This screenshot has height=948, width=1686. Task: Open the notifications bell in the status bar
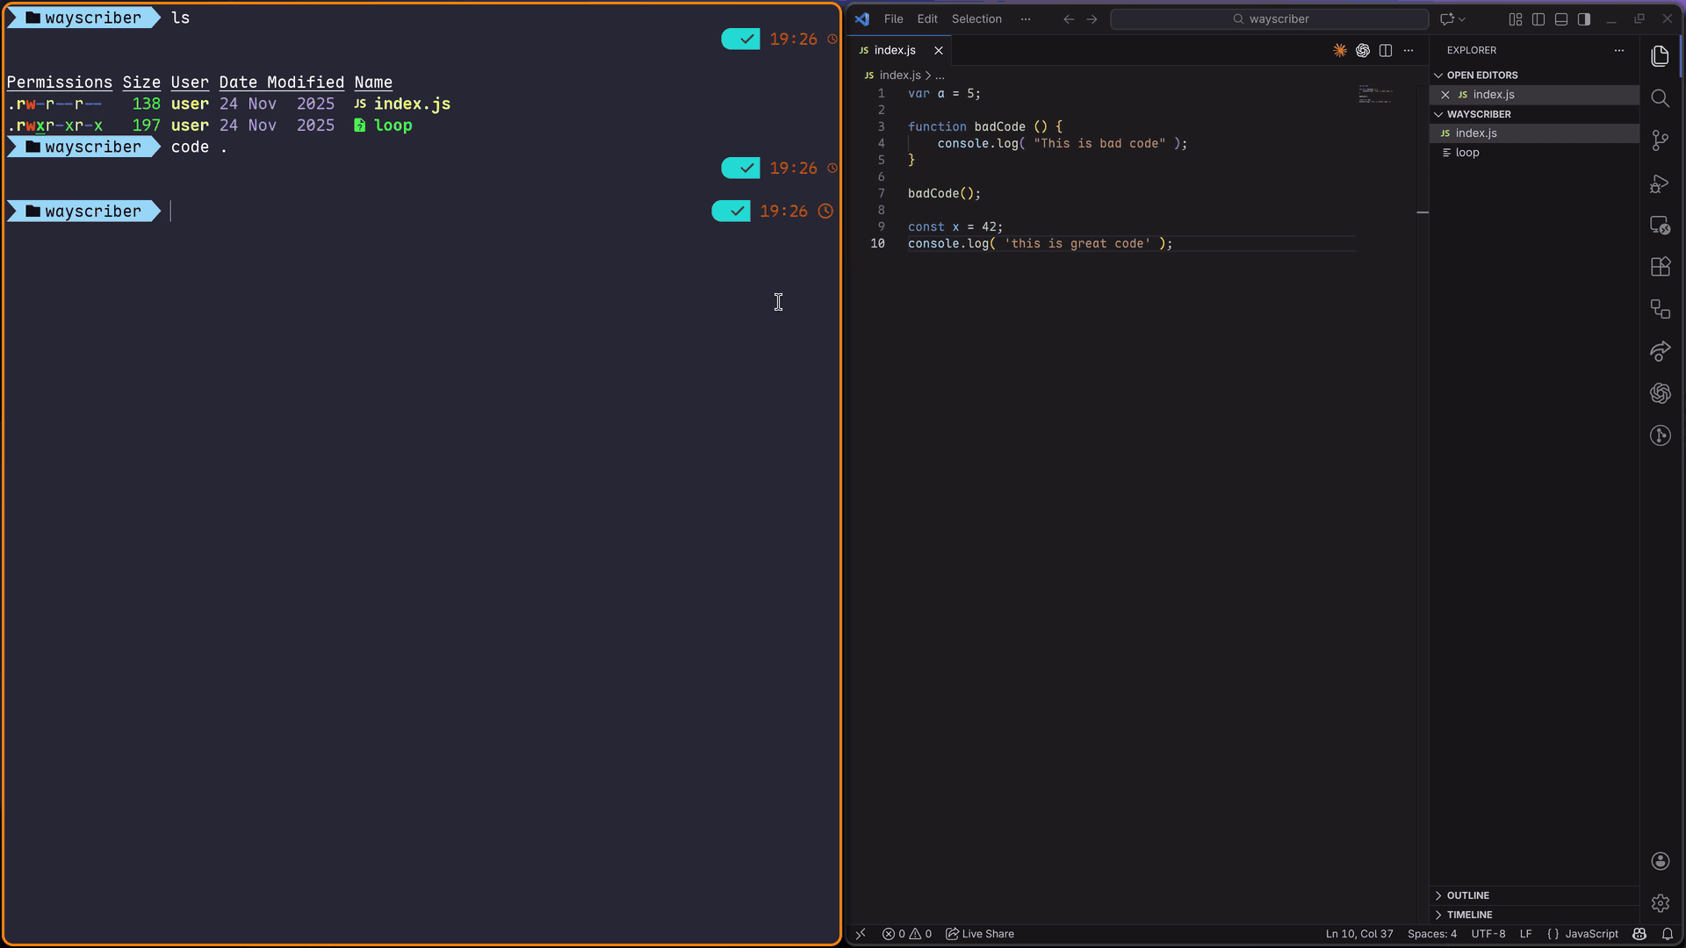[1668, 934]
